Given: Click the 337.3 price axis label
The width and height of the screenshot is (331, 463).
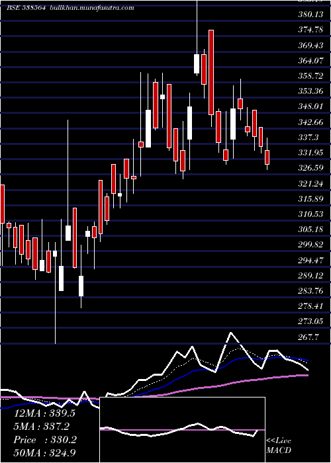Looking at the screenshot, I should click(x=308, y=138).
